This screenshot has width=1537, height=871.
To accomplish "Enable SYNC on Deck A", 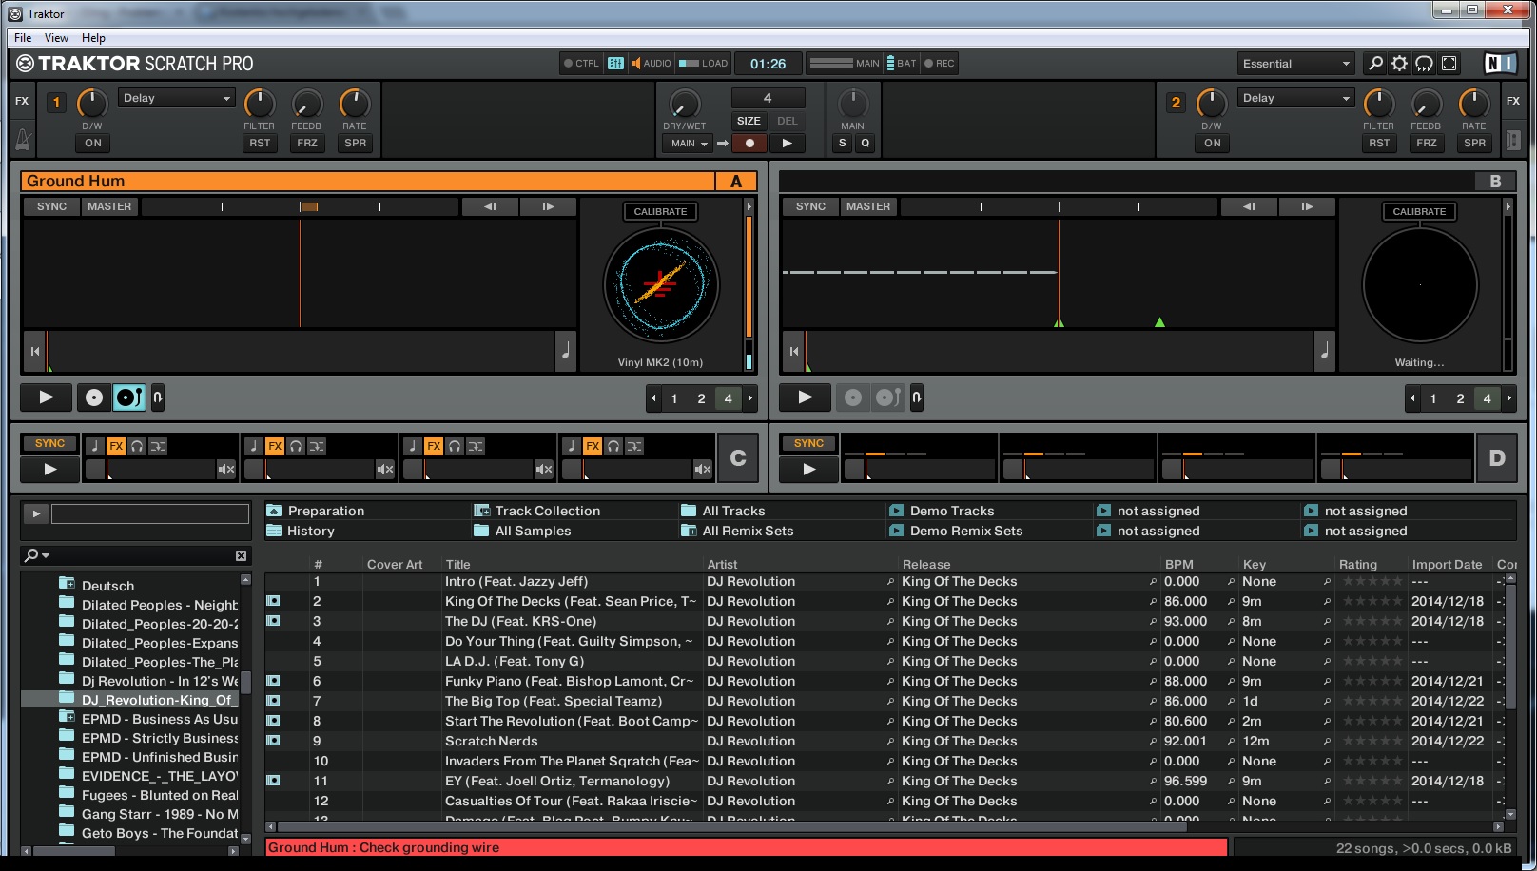I will click(52, 206).
